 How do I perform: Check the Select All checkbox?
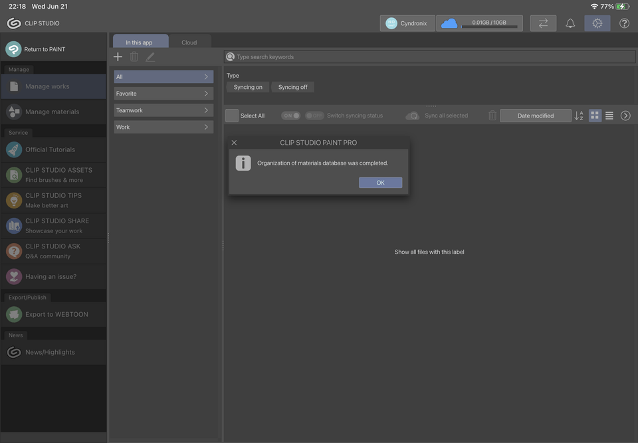click(x=232, y=116)
